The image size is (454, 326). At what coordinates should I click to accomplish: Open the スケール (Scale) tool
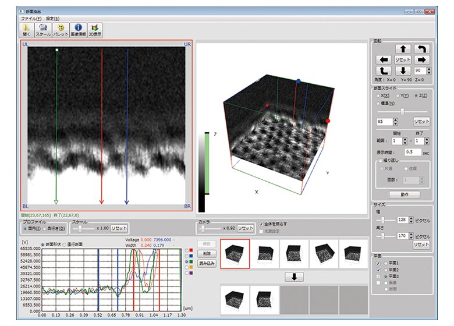(43, 30)
